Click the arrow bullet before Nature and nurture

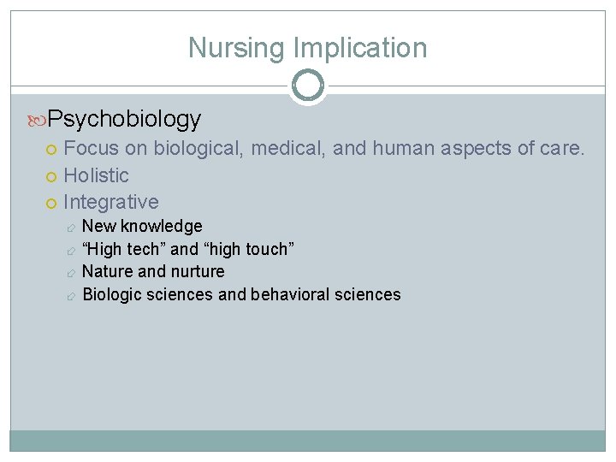(x=73, y=272)
